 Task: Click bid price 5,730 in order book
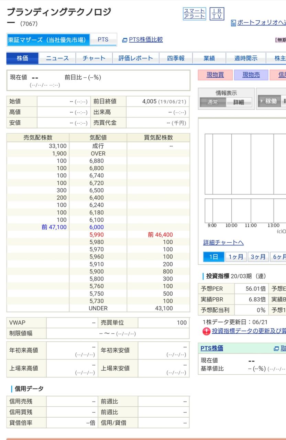[97, 301]
